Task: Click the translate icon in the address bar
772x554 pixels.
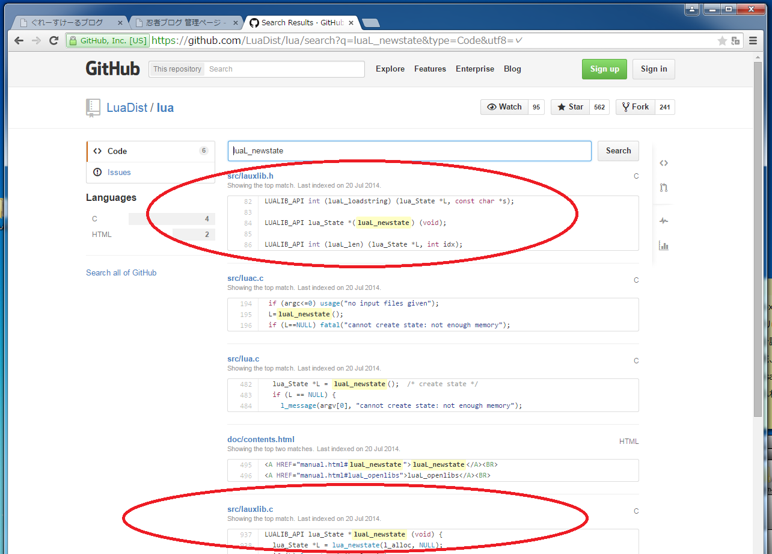Action: click(x=735, y=41)
